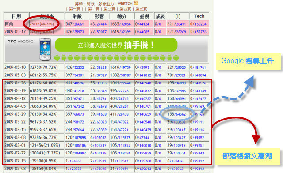Select the 2009-04-12 date cell
This screenshot has width=283, height=173.
(x=16, y=98)
